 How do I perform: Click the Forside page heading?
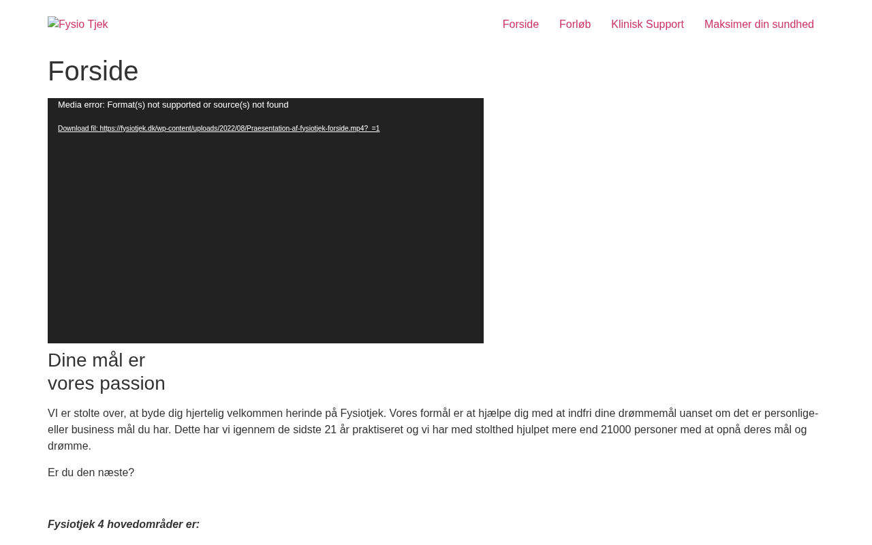(x=93, y=71)
